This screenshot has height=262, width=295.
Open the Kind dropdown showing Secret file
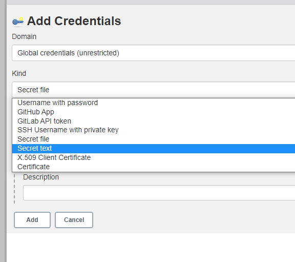153,90
